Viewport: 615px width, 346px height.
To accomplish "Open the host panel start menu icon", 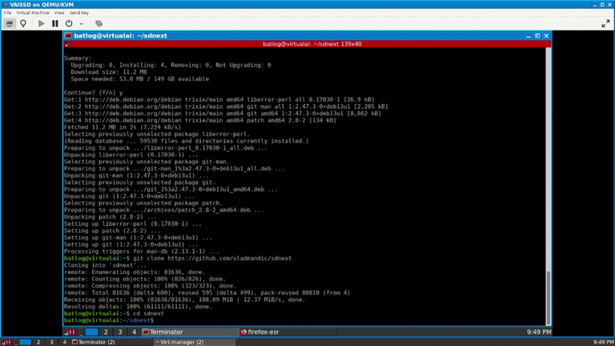I will [6, 342].
